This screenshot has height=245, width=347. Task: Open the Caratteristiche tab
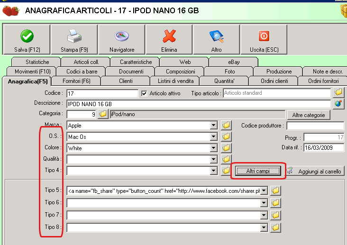click(x=136, y=62)
